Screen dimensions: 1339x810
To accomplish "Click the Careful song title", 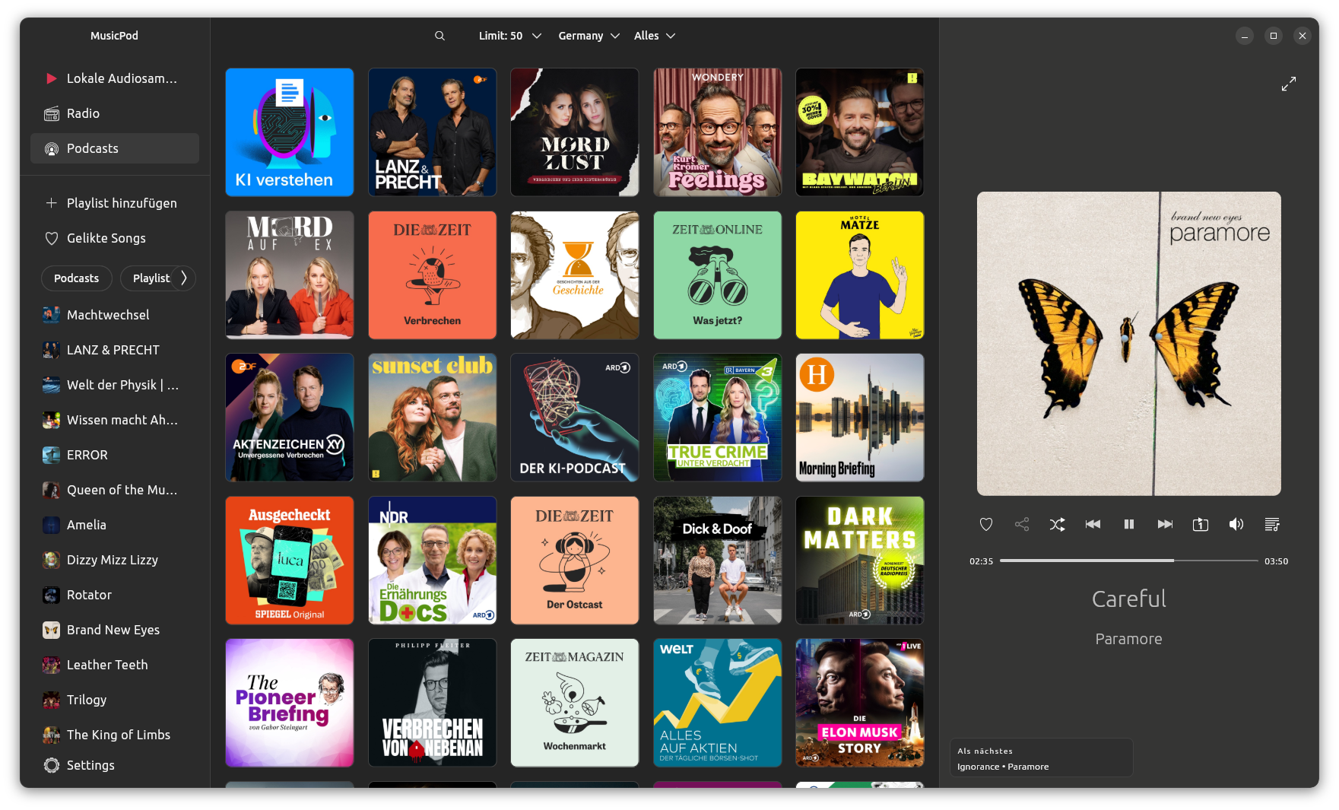I will pyautogui.click(x=1129, y=599).
